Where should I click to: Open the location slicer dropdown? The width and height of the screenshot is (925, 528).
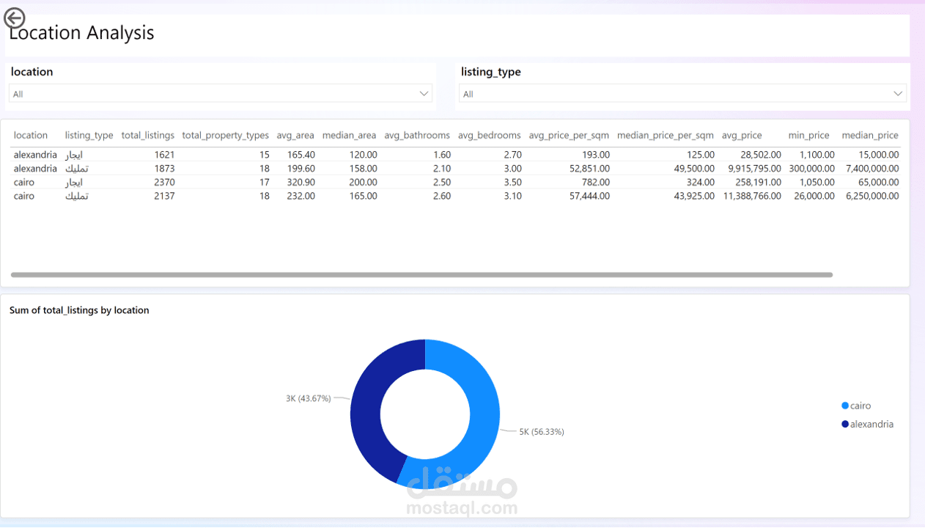point(221,94)
